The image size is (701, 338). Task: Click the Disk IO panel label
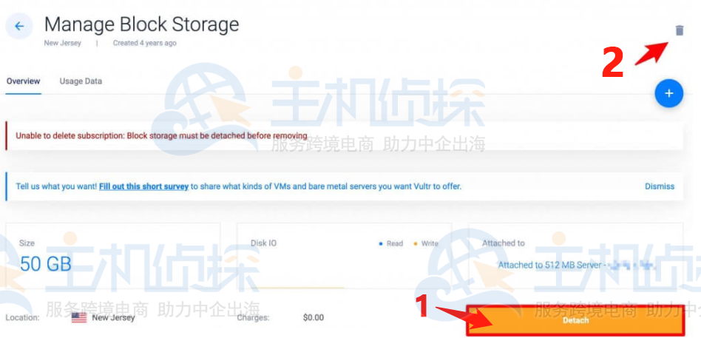click(263, 243)
